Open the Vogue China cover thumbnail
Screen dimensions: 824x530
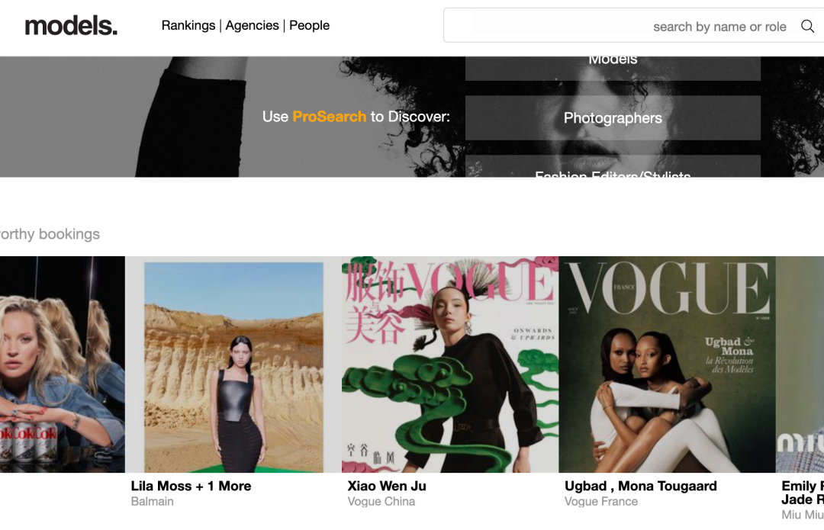pos(450,365)
